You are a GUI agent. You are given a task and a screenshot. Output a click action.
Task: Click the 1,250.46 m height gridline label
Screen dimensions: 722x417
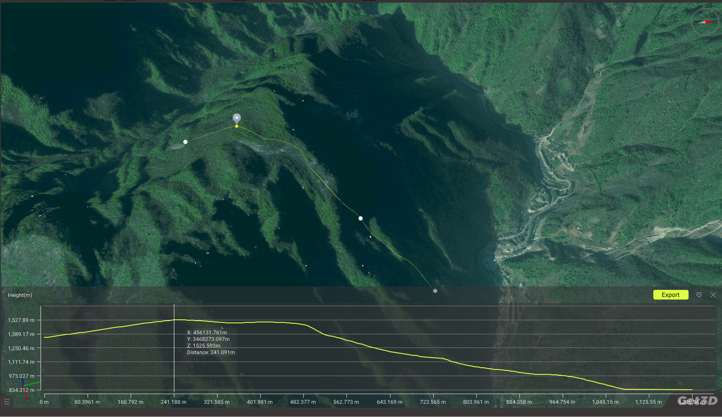click(x=21, y=348)
